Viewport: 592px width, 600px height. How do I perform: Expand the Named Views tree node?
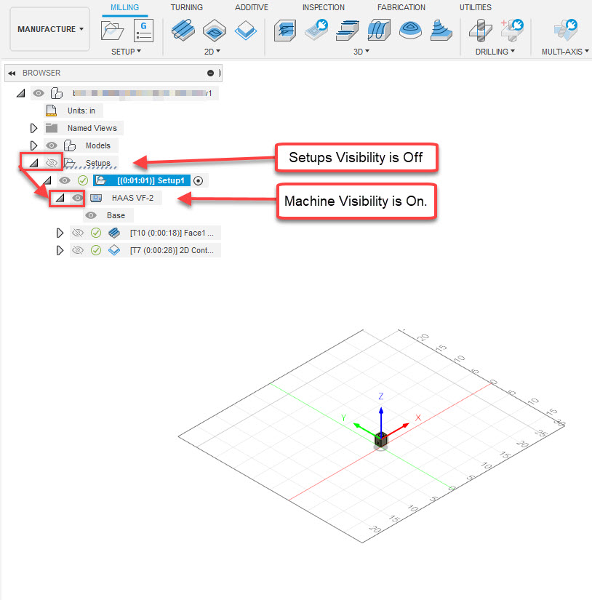pyautogui.click(x=33, y=128)
